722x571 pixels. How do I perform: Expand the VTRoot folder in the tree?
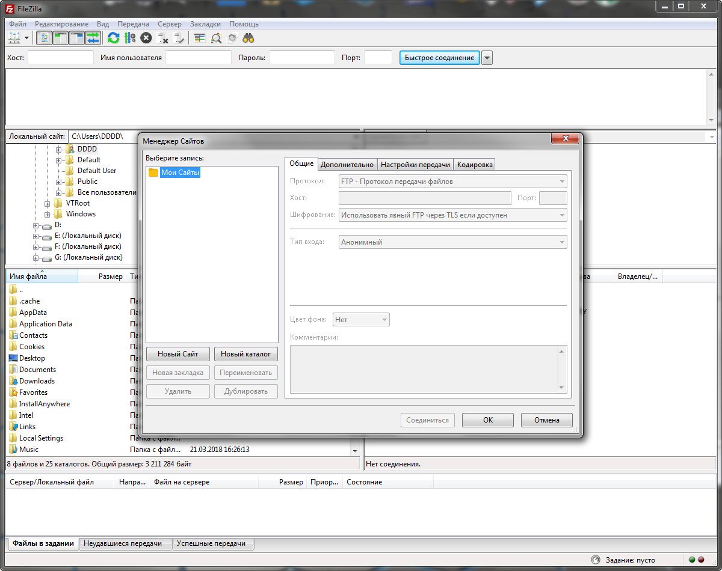[x=48, y=203]
